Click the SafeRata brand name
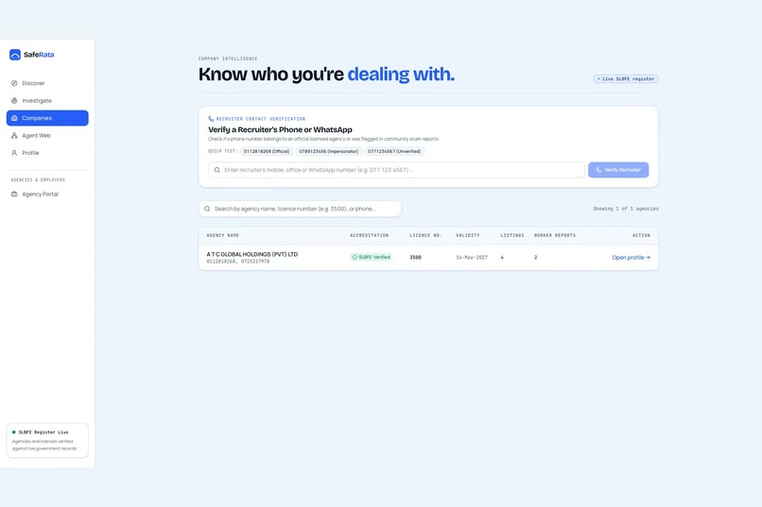This screenshot has height=507, width=762. click(39, 55)
